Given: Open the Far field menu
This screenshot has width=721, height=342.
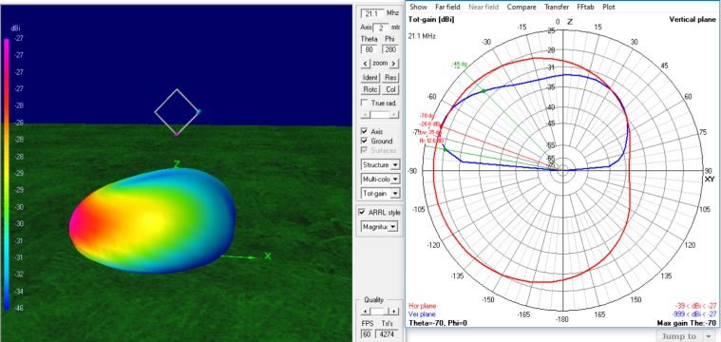Looking at the screenshot, I should click(x=447, y=7).
